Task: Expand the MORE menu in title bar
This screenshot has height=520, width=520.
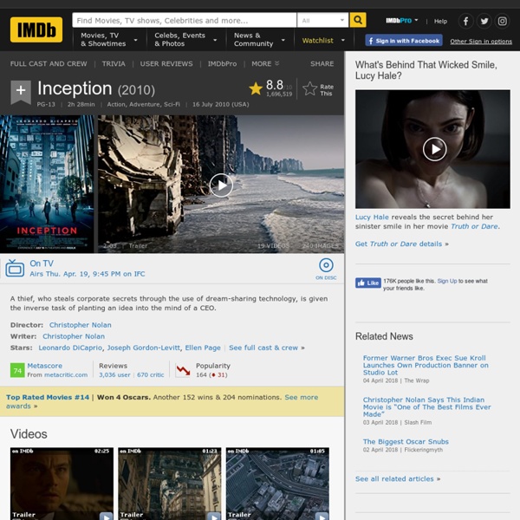Action: [265, 63]
